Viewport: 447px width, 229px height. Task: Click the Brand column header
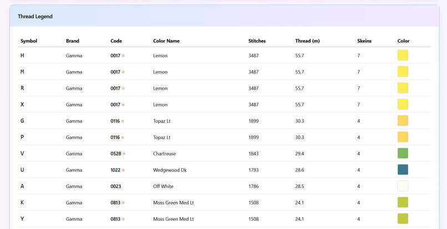pos(73,41)
